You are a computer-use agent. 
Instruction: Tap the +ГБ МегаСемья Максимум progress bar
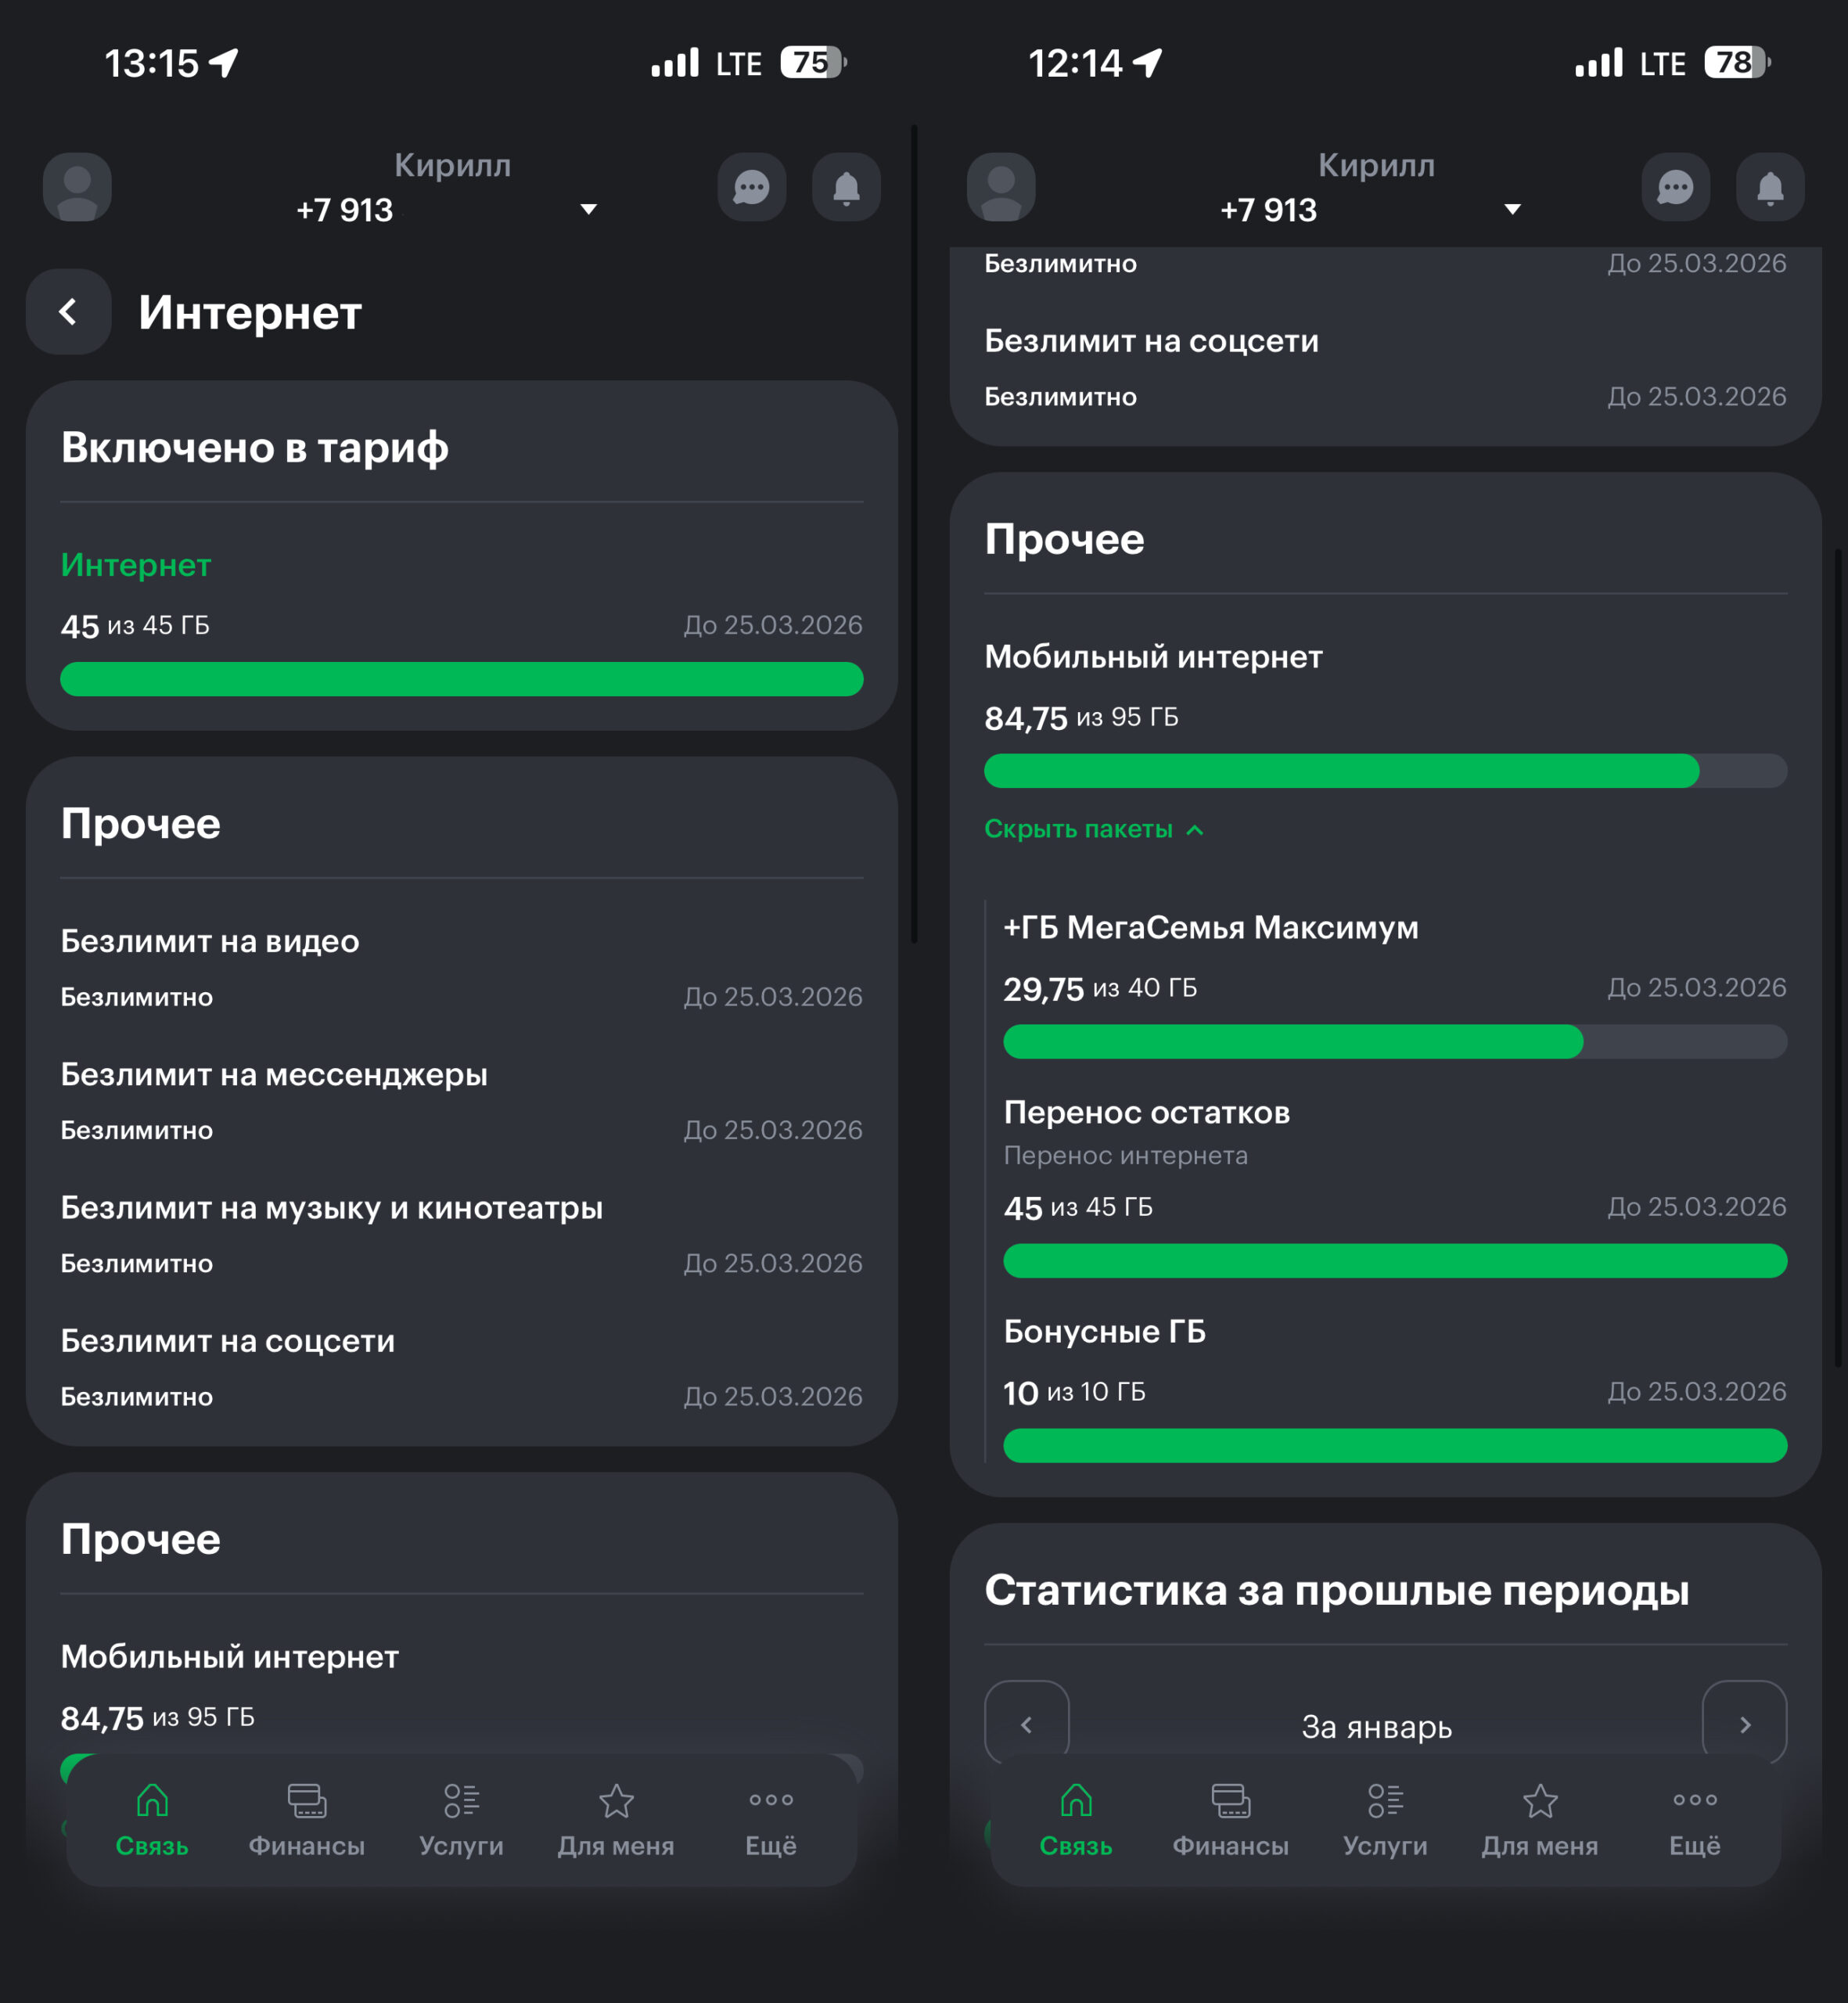[1394, 1042]
